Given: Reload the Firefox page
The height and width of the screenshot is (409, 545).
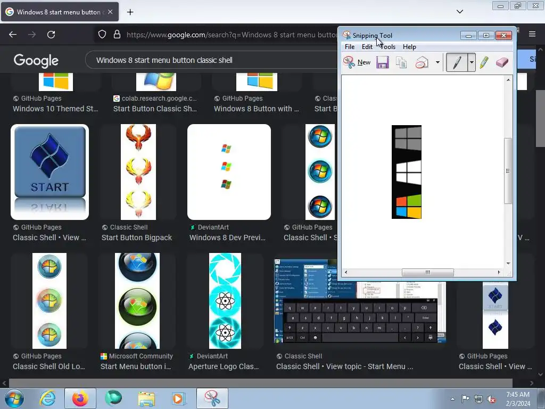Looking at the screenshot, I should click(x=51, y=35).
